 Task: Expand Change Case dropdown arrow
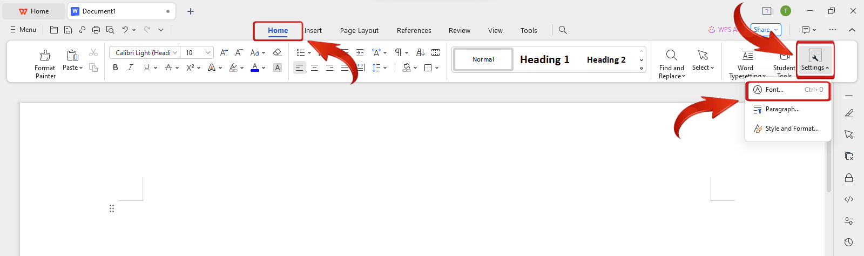point(264,52)
